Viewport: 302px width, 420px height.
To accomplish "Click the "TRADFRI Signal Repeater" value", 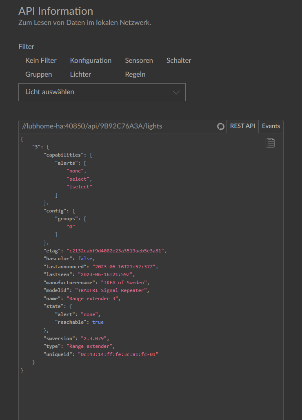I will click(111, 290).
